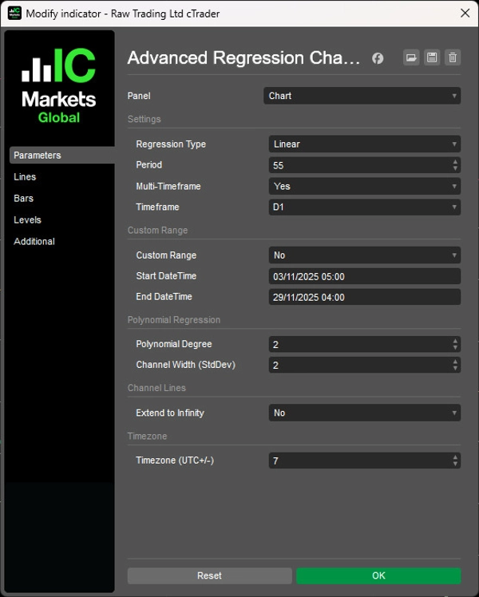This screenshot has height=597, width=479.
Task: Click the Timezone section heading
Action: click(147, 436)
